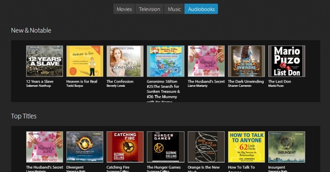Screen dimensions: 330x172
Task: Open the 12 Years a Slave cover
Action: 44,61
